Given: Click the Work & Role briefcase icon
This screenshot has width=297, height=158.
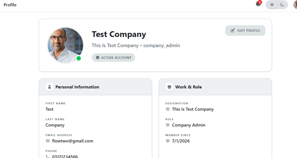Looking at the screenshot, I should (169, 87).
